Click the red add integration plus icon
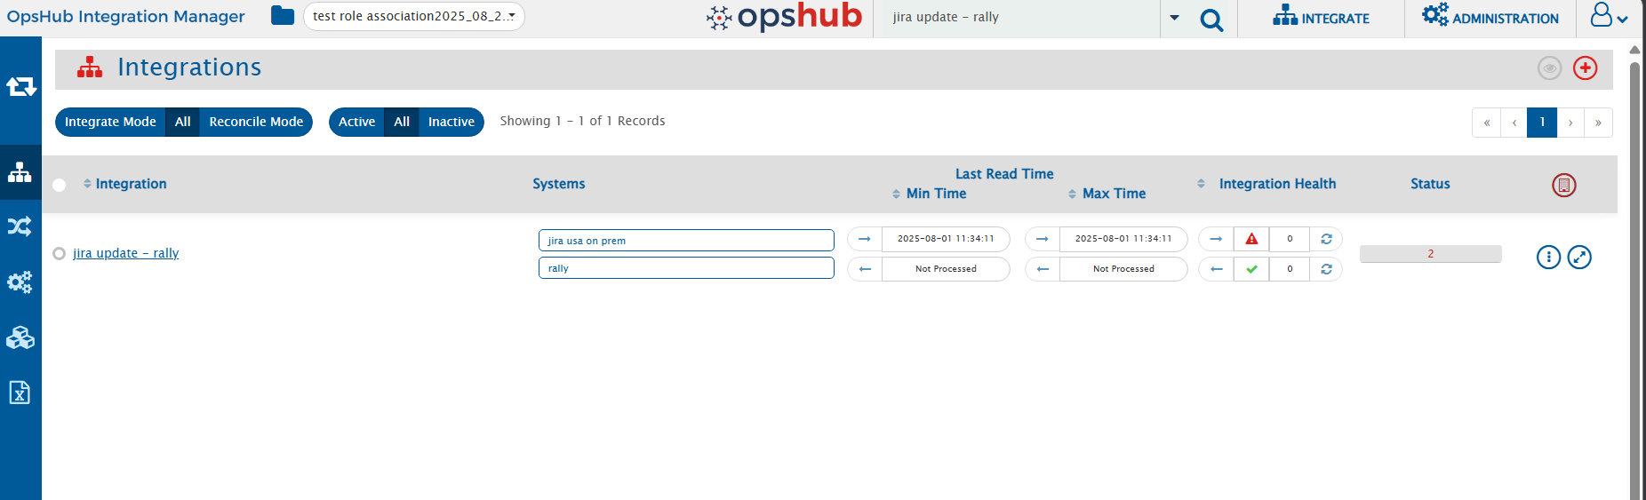Viewport: 1646px width, 500px height. click(1585, 68)
